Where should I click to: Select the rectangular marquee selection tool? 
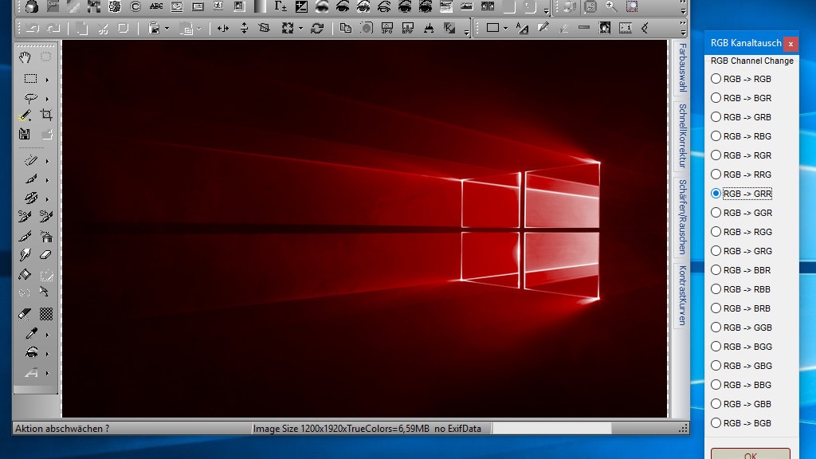tap(31, 79)
